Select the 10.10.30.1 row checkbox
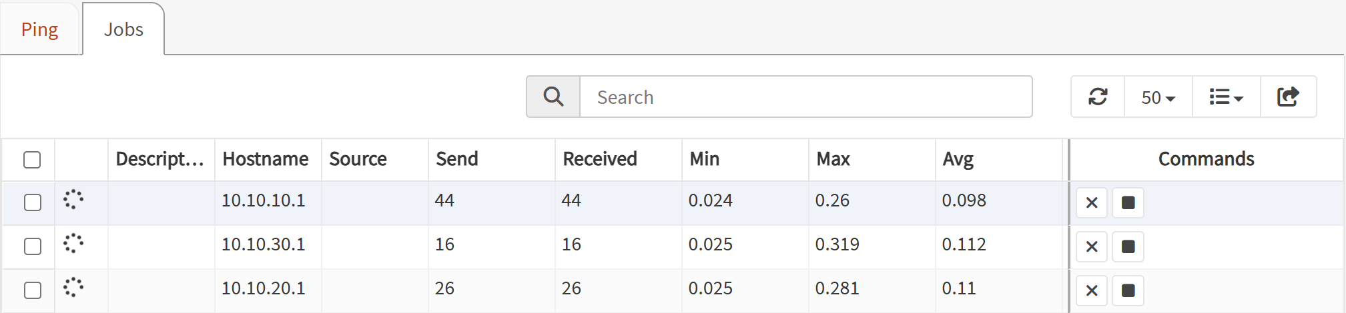The width and height of the screenshot is (1346, 313). point(32,246)
